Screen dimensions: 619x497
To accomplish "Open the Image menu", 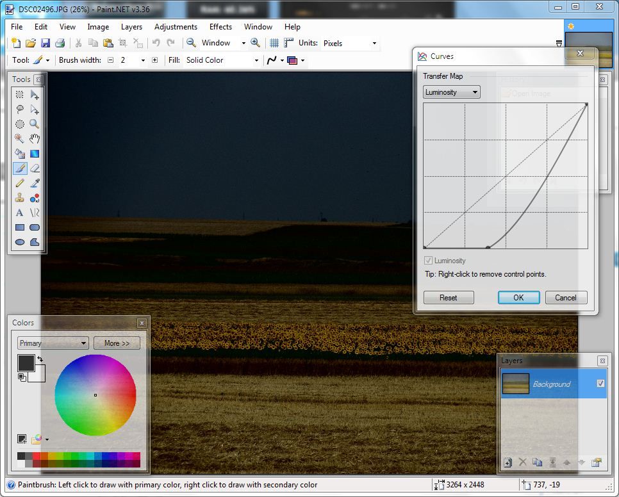I will 98,27.
